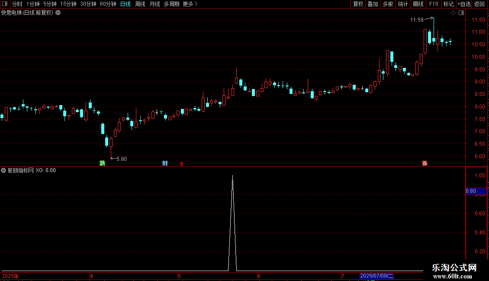489x281 pixels.
Task: Select the 60分钟 period tab
Action: coord(108,4)
